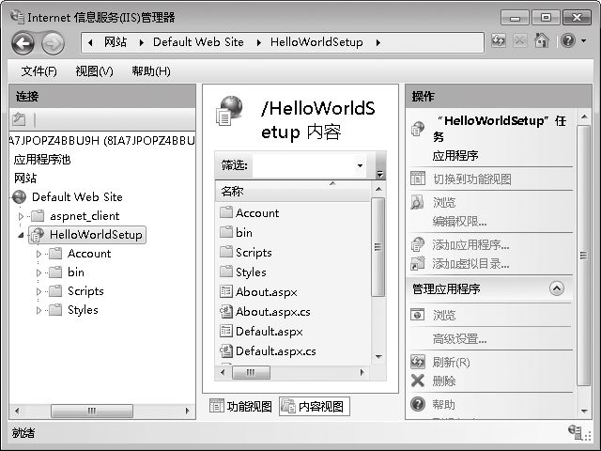
Task: Click the actions pane vertical scrollbar thumb
Action: click(x=583, y=255)
